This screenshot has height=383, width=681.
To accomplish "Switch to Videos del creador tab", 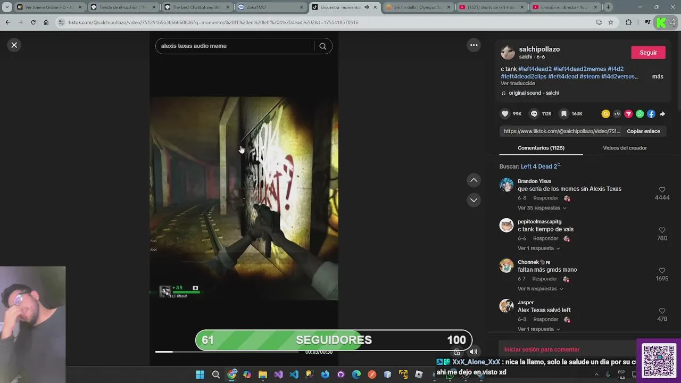I will click(x=625, y=148).
